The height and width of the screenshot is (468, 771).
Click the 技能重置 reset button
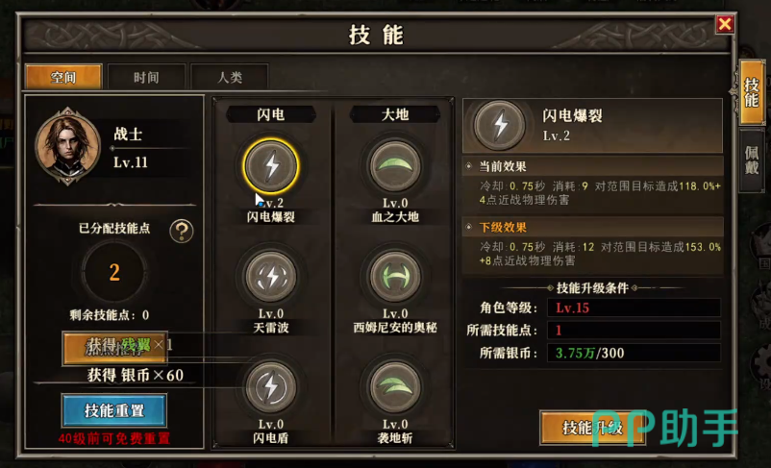click(114, 410)
